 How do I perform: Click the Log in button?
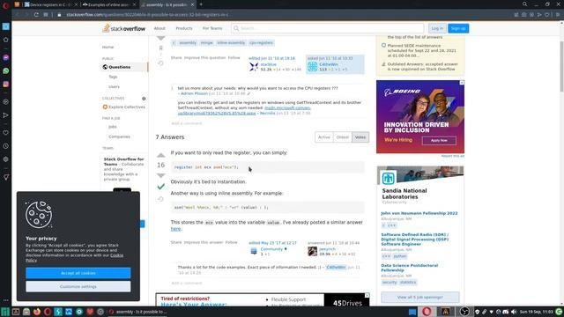point(437,28)
